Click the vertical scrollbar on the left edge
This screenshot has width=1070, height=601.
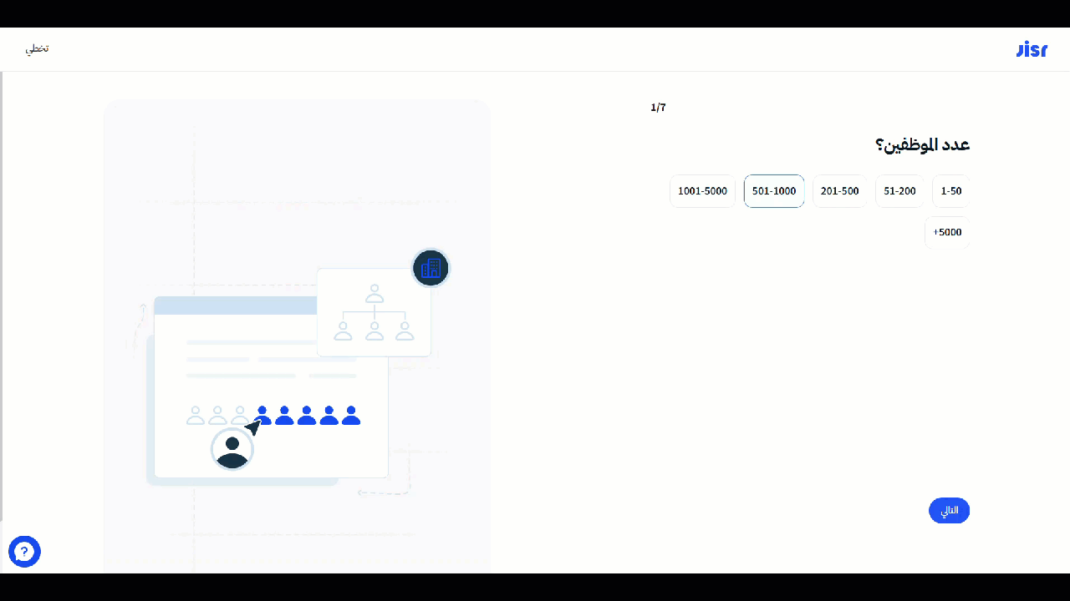(x=2, y=292)
